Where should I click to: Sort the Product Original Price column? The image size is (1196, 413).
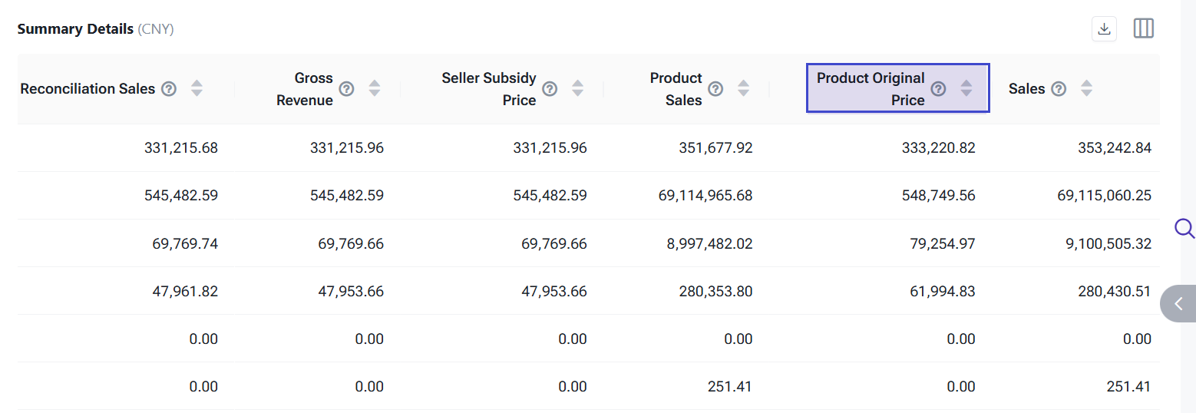click(966, 88)
